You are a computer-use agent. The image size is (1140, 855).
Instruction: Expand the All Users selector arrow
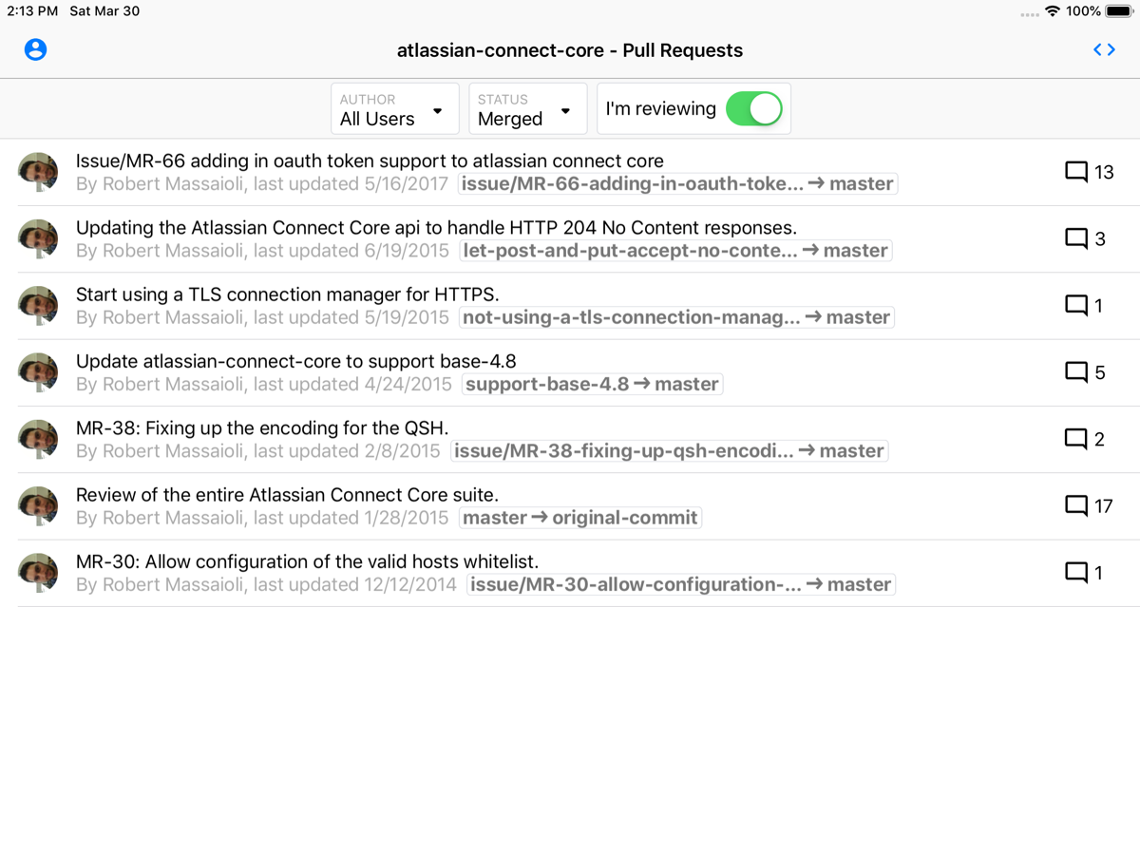(x=439, y=110)
